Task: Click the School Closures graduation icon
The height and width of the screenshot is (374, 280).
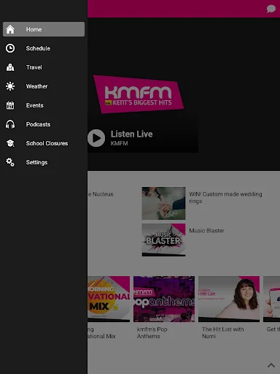Action: coord(10,143)
